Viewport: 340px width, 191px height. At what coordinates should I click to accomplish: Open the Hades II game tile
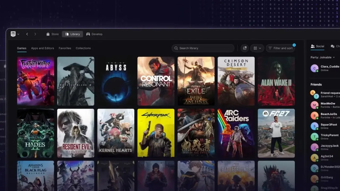pyautogui.click(x=36, y=133)
